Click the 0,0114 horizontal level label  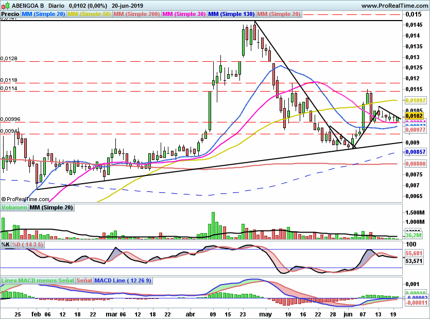click(x=9, y=88)
